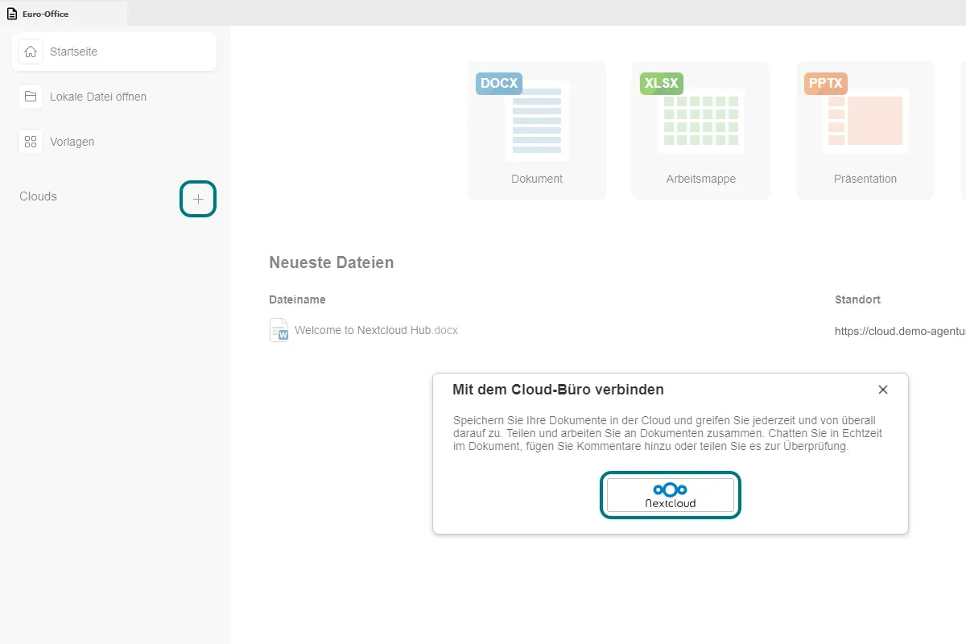Create a new XLSX Arbeitsmappe
Screen dimensions: 966x644
tap(701, 130)
